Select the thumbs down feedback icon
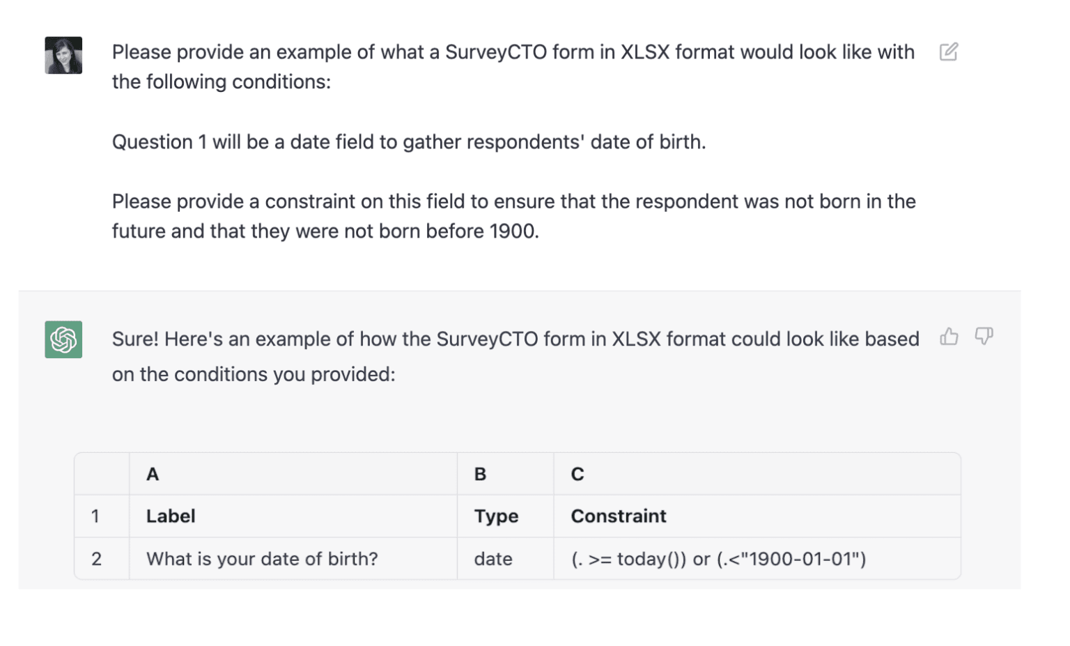 pos(984,337)
